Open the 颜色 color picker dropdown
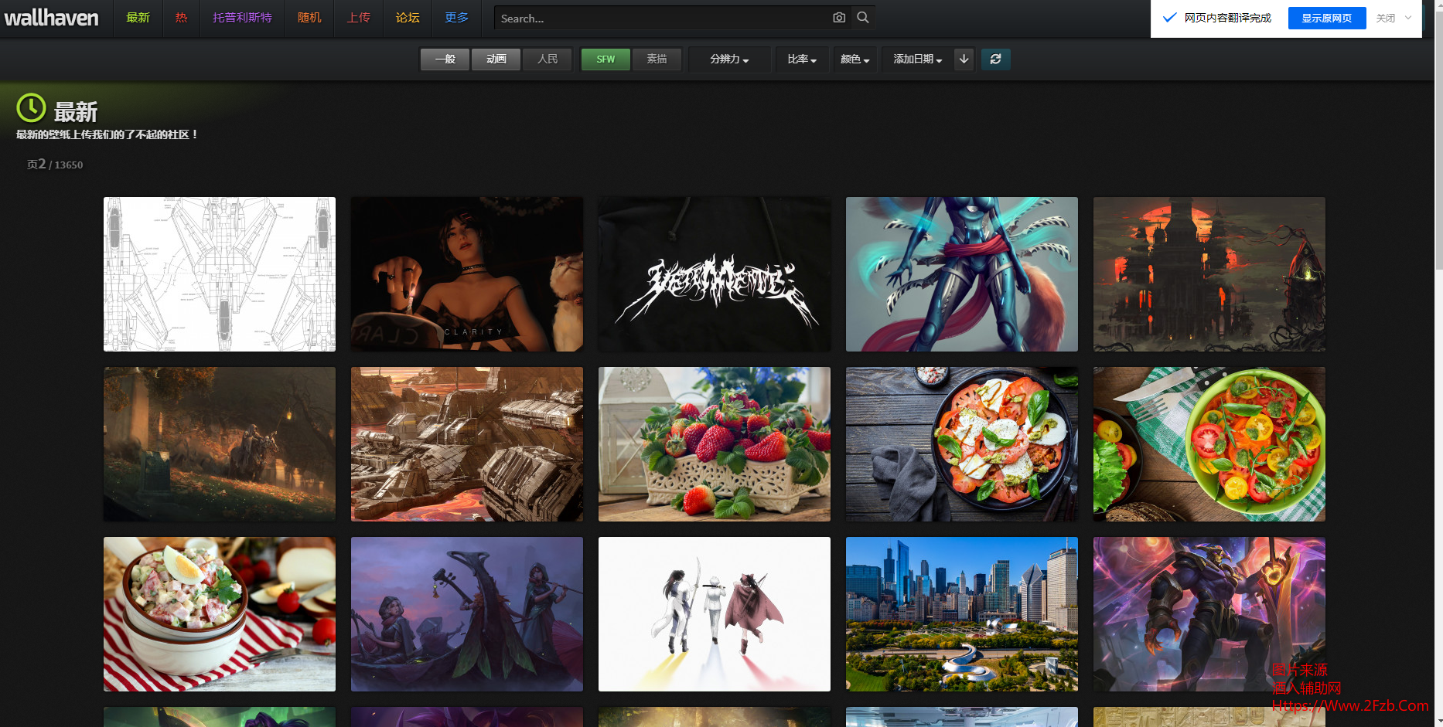Image resolution: width=1443 pixels, height=727 pixels. click(x=855, y=59)
